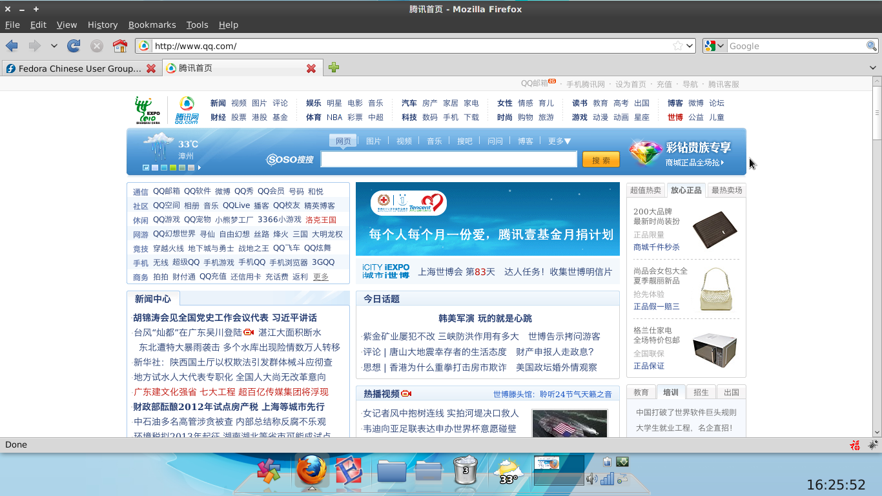Click the speaker volume icon in the tray

[x=592, y=479]
